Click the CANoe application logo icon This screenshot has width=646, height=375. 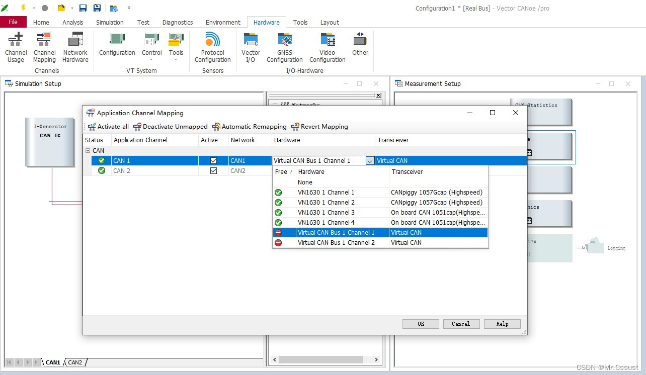click(x=5, y=8)
